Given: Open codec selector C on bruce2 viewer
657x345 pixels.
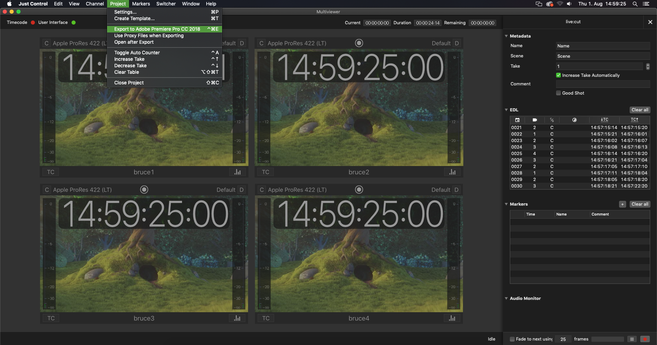Looking at the screenshot, I should pos(261,43).
